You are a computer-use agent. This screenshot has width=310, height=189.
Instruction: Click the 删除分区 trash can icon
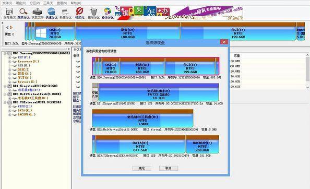pyautogui.click(x=93, y=11)
